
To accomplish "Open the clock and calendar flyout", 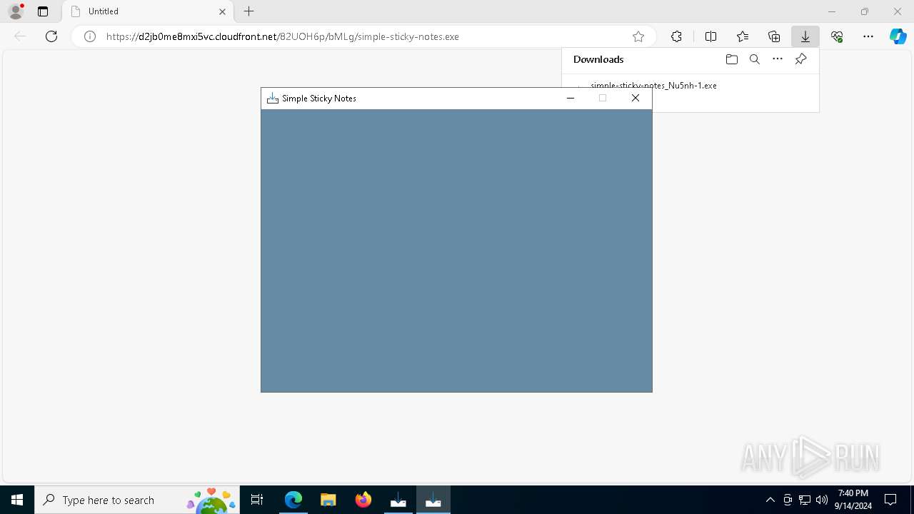I will pyautogui.click(x=853, y=500).
